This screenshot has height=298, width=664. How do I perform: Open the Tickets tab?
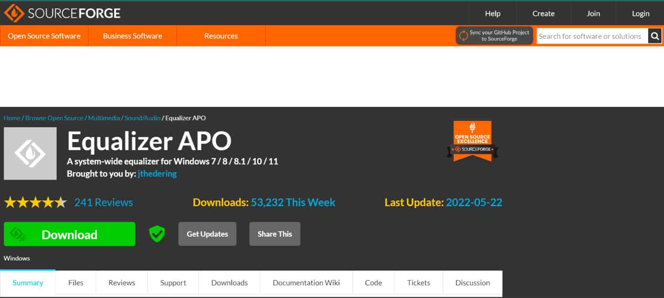pyautogui.click(x=419, y=283)
